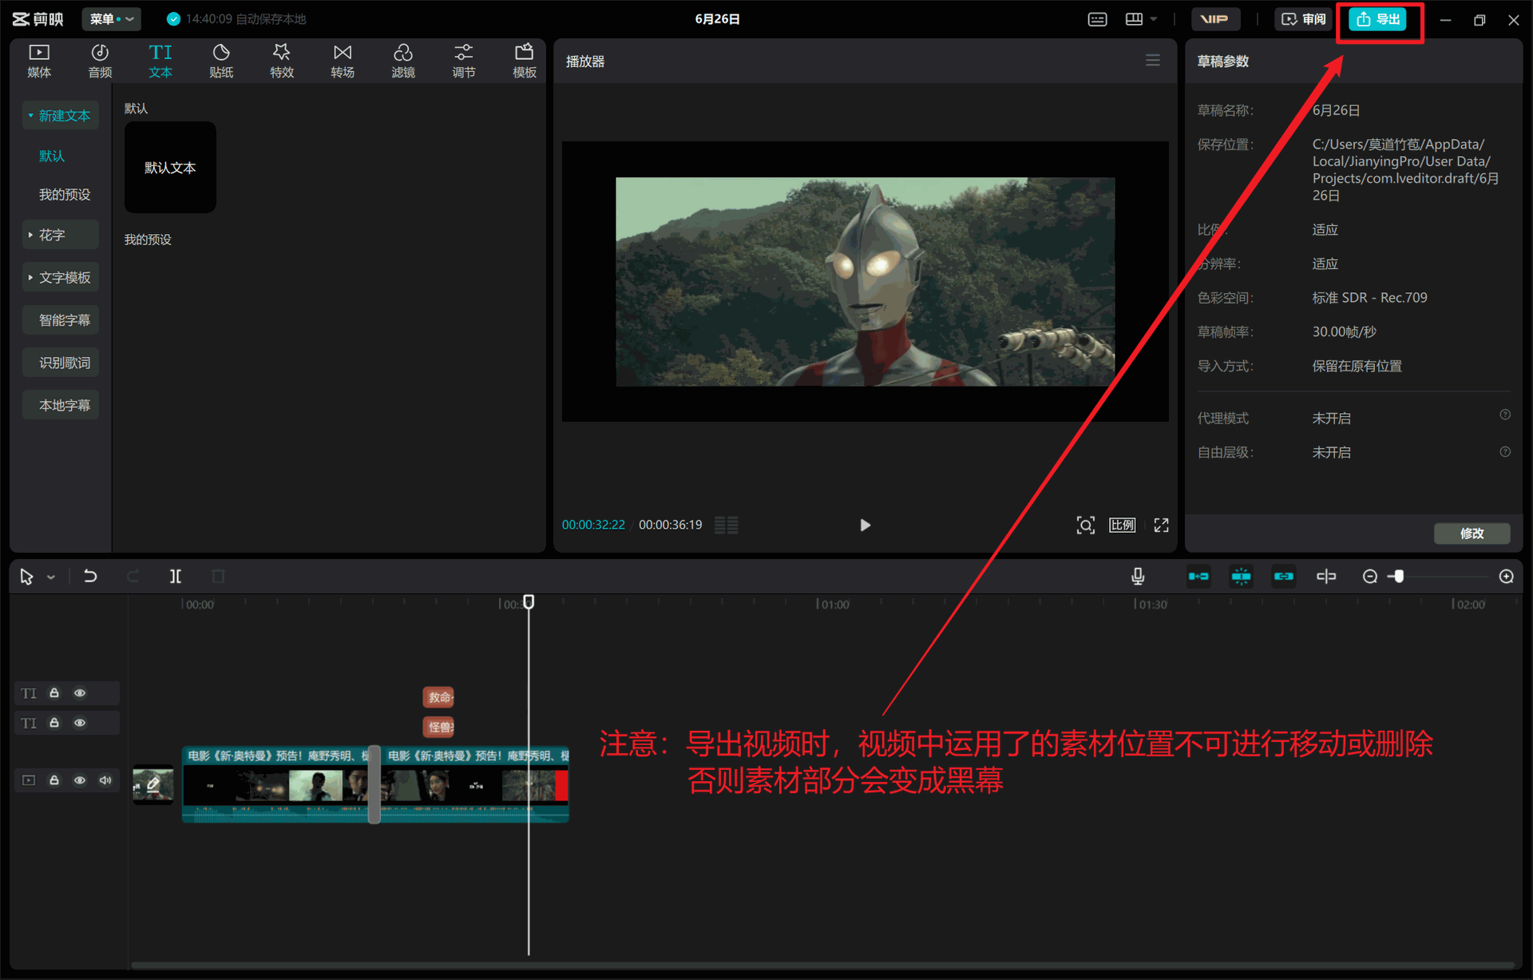Viewport: 1533px width, 980px height.
Task: Select the 救命 text clip
Action: pyautogui.click(x=438, y=697)
